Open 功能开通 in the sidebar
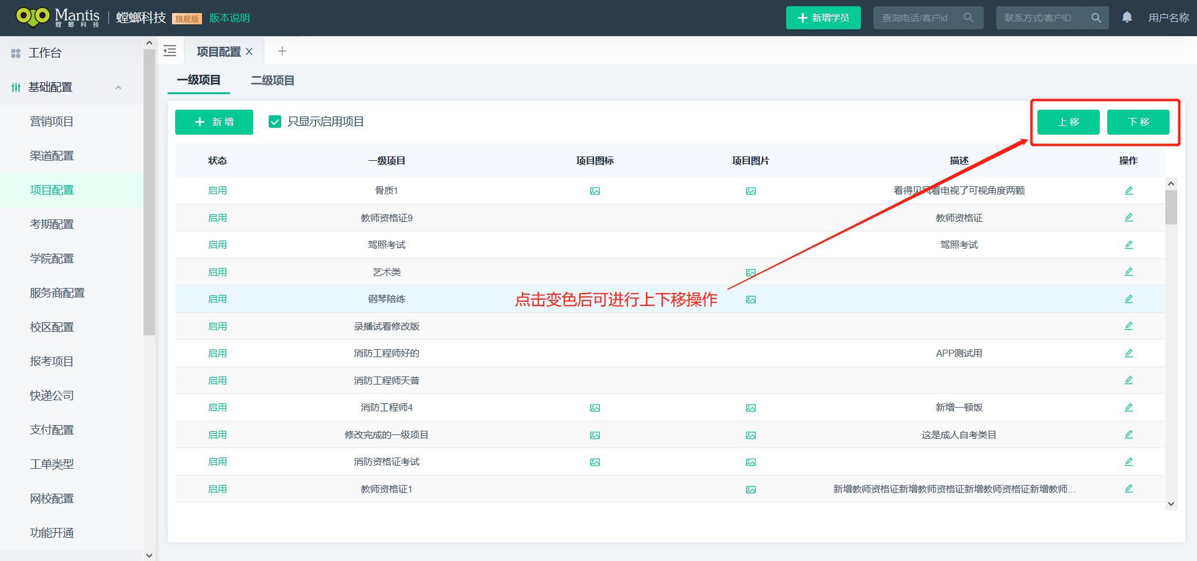 point(52,533)
